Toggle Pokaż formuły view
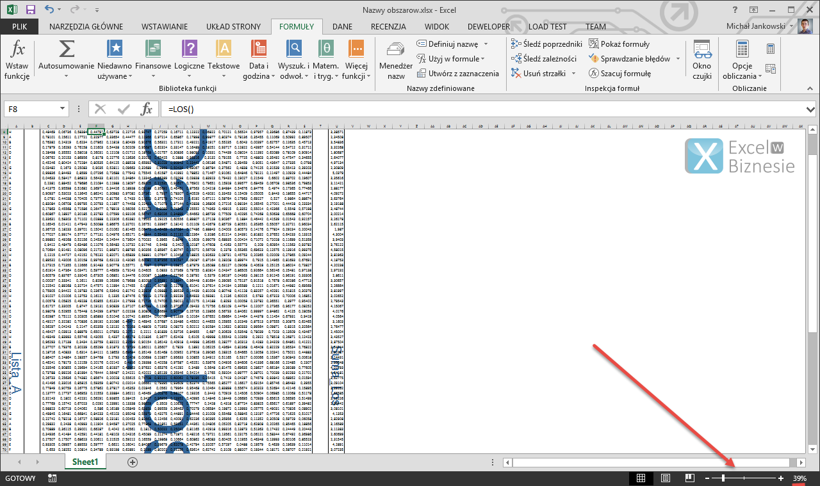 619,44
